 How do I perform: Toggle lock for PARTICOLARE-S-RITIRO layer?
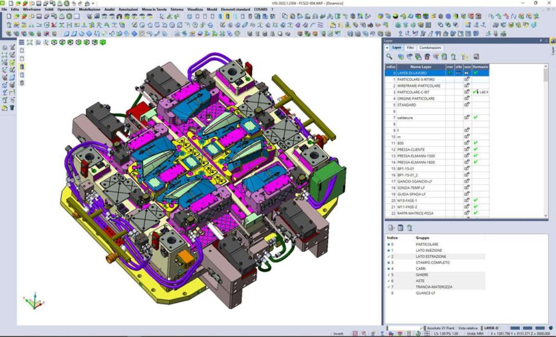coord(467,79)
